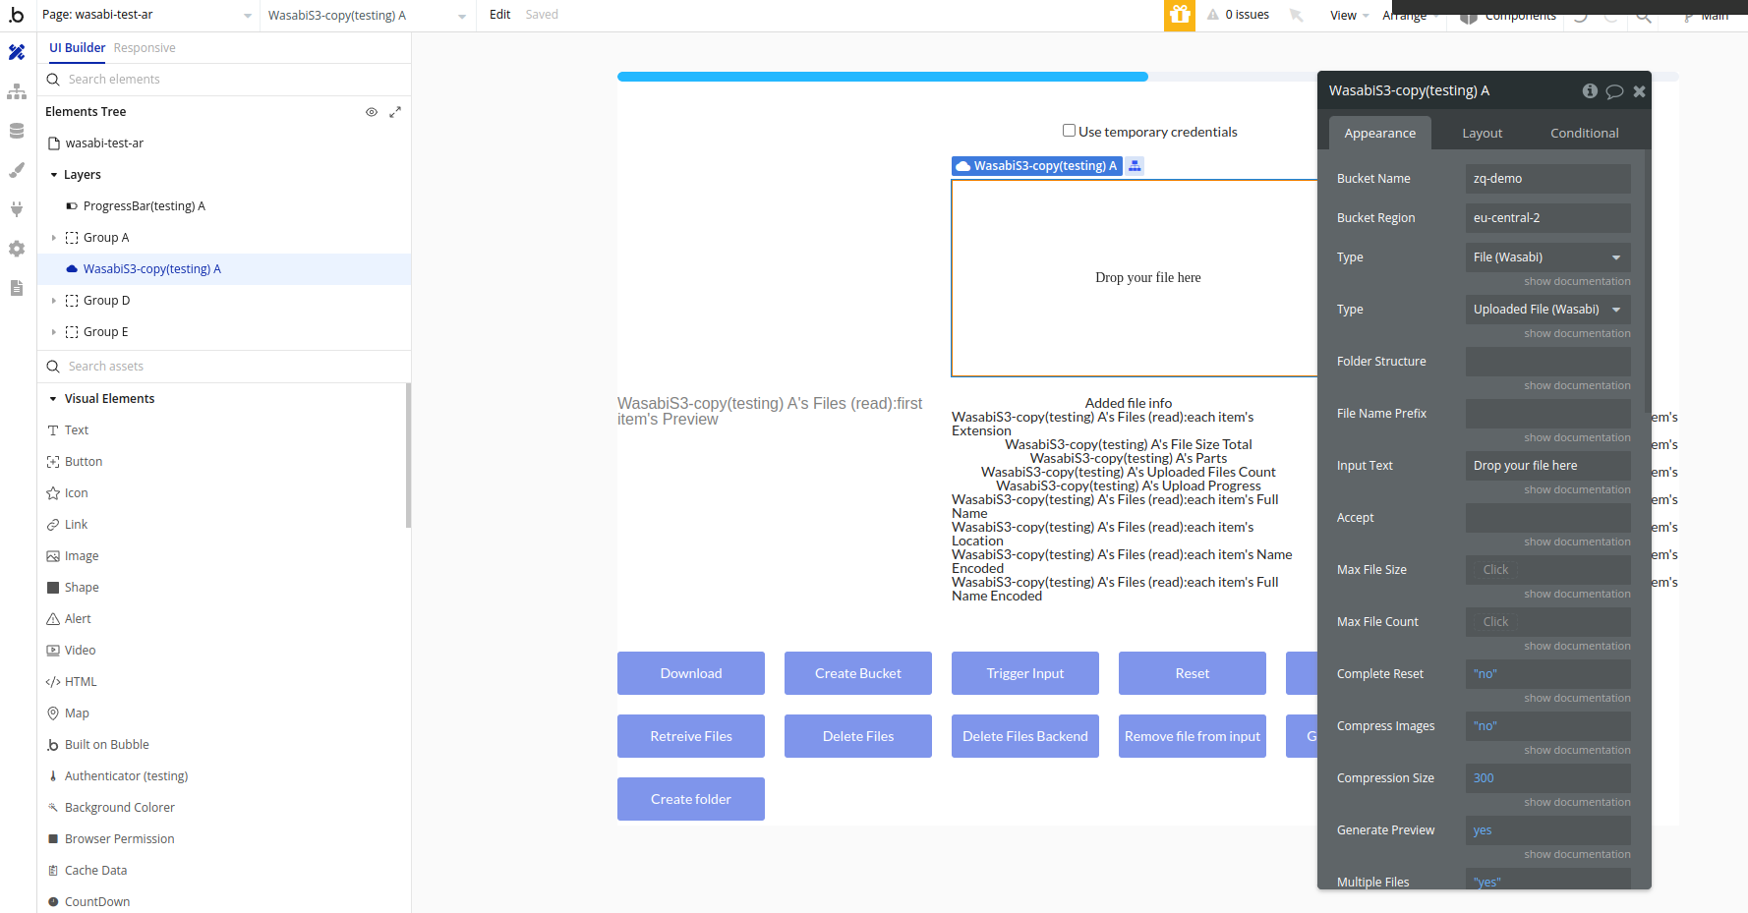Screen dimensions: 1748x913
Task: Select the Built on Bubble element
Action: pos(106,745)
